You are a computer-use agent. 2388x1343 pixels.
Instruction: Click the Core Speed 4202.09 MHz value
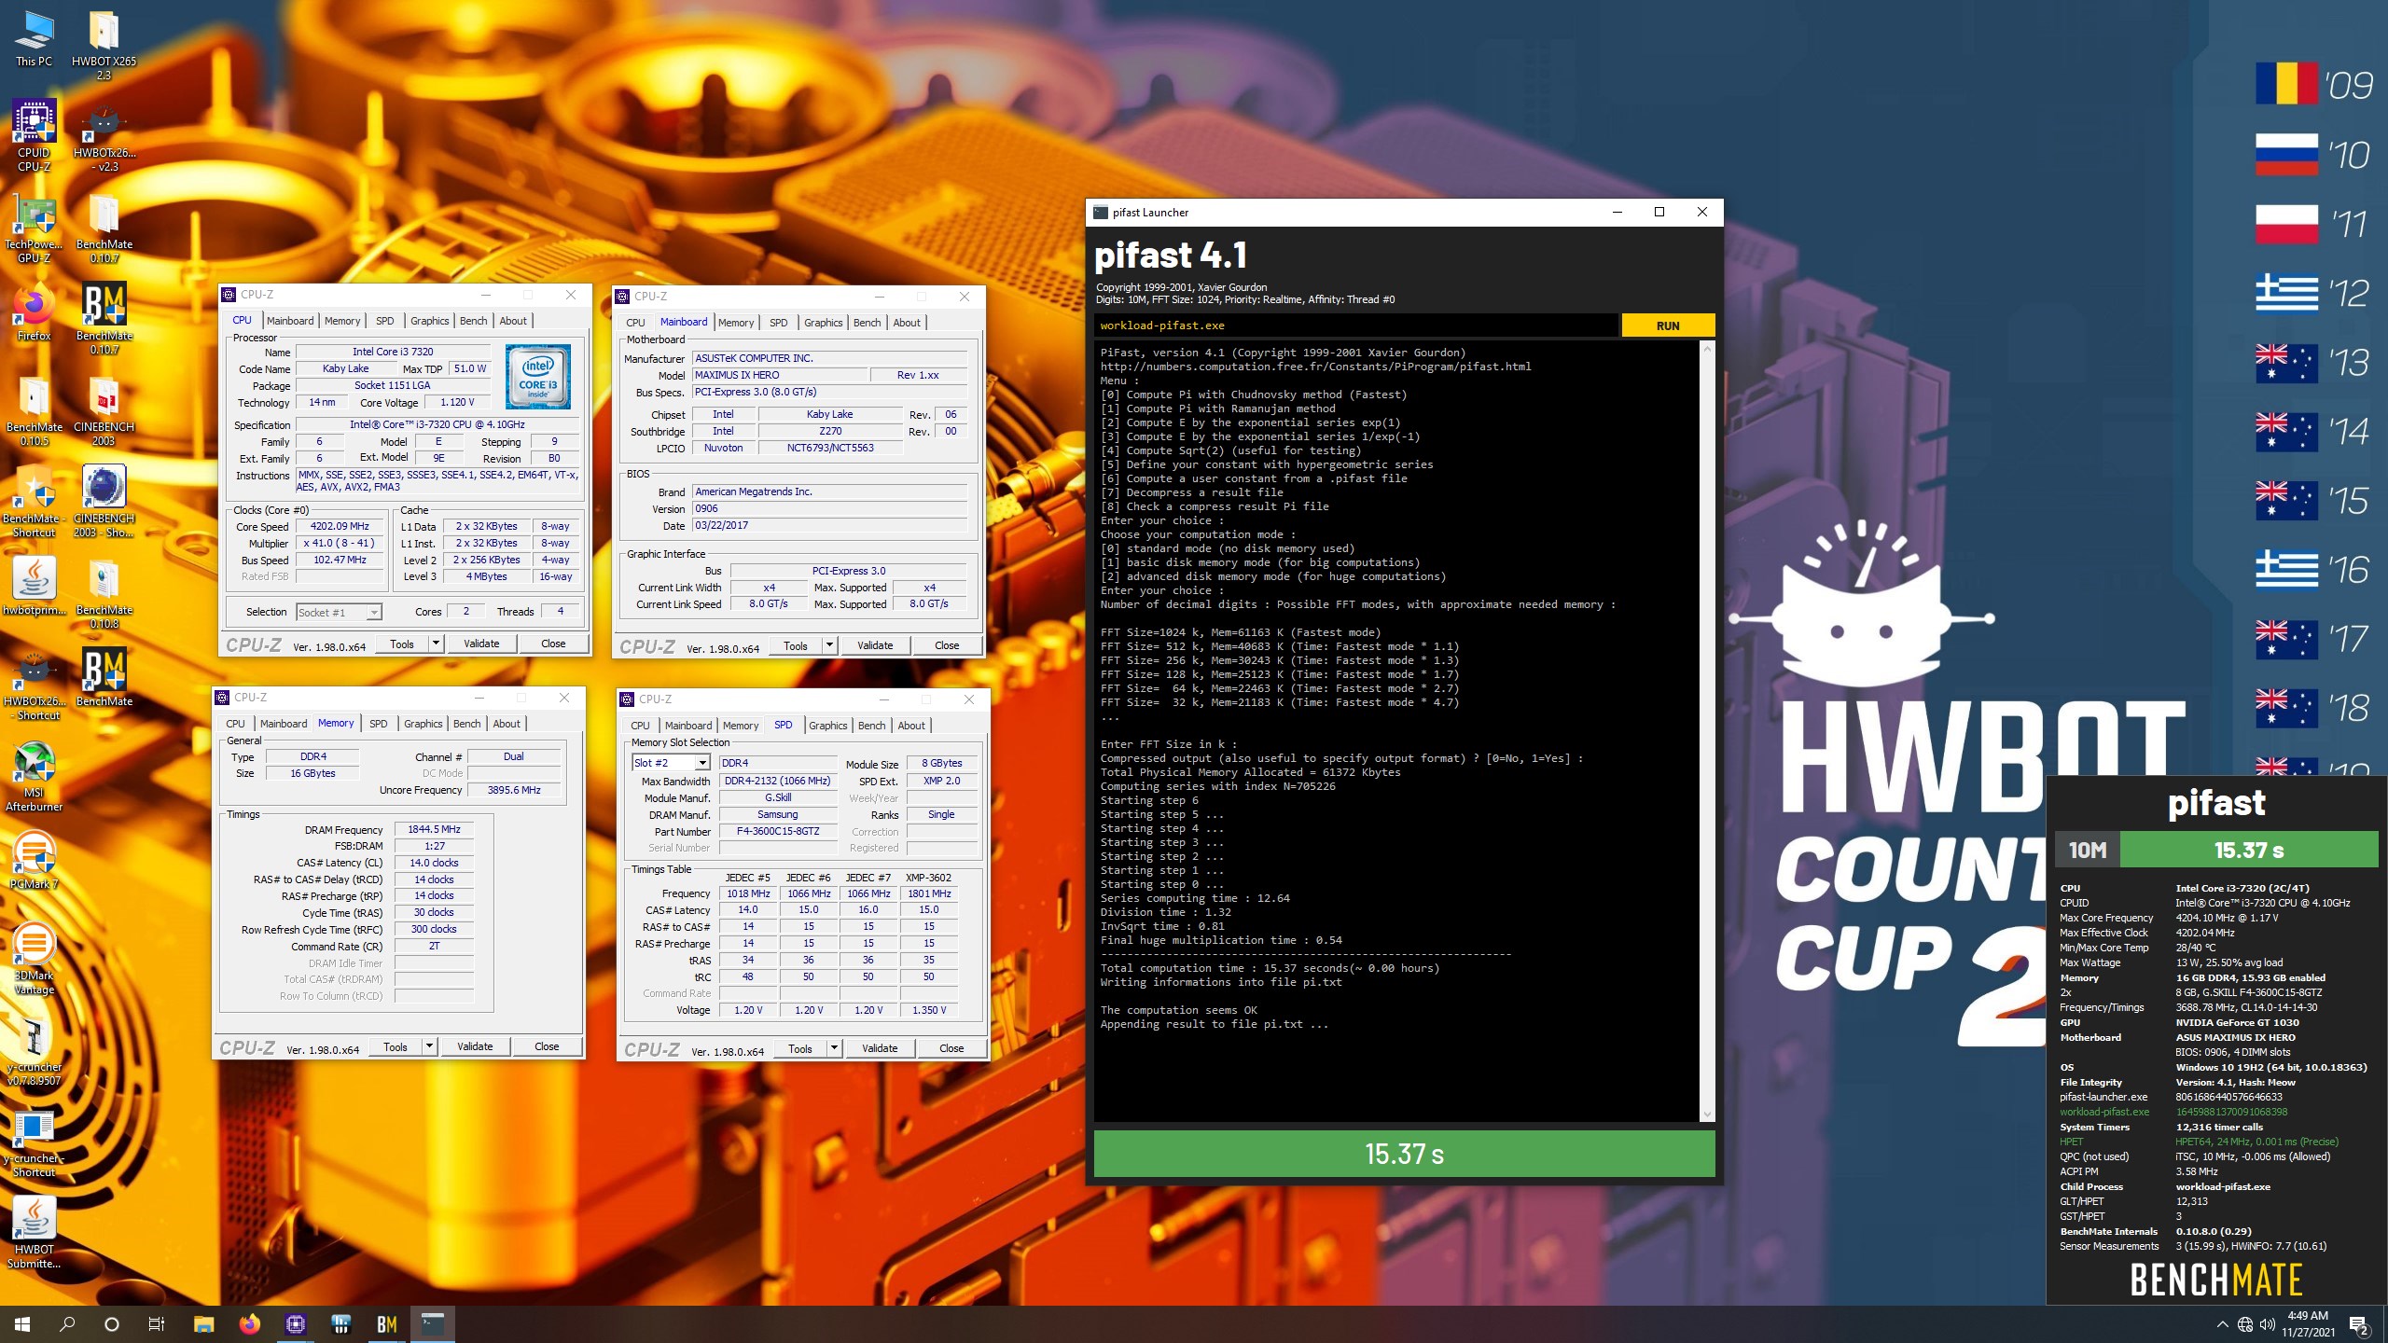[x=340, y=526]
